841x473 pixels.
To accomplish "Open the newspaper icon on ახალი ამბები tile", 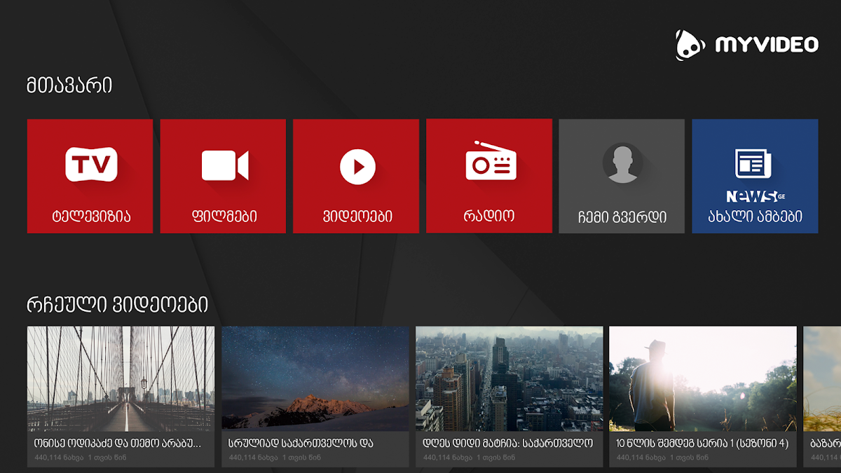I will (x=753, y=164).
